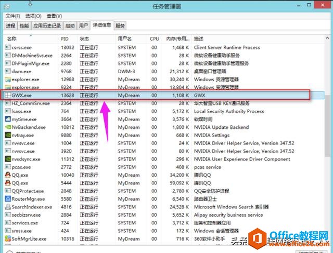This screenshot has width=333, height=253.
Task: Sort by the CPU column header
Action: (154, 39)
